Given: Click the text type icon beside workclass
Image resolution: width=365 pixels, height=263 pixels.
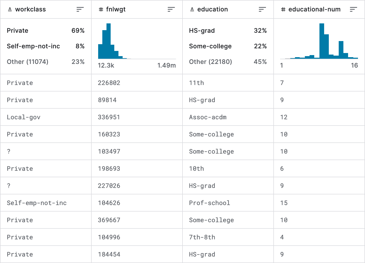Looking at the screenshot, I should [x=10, y=9].
